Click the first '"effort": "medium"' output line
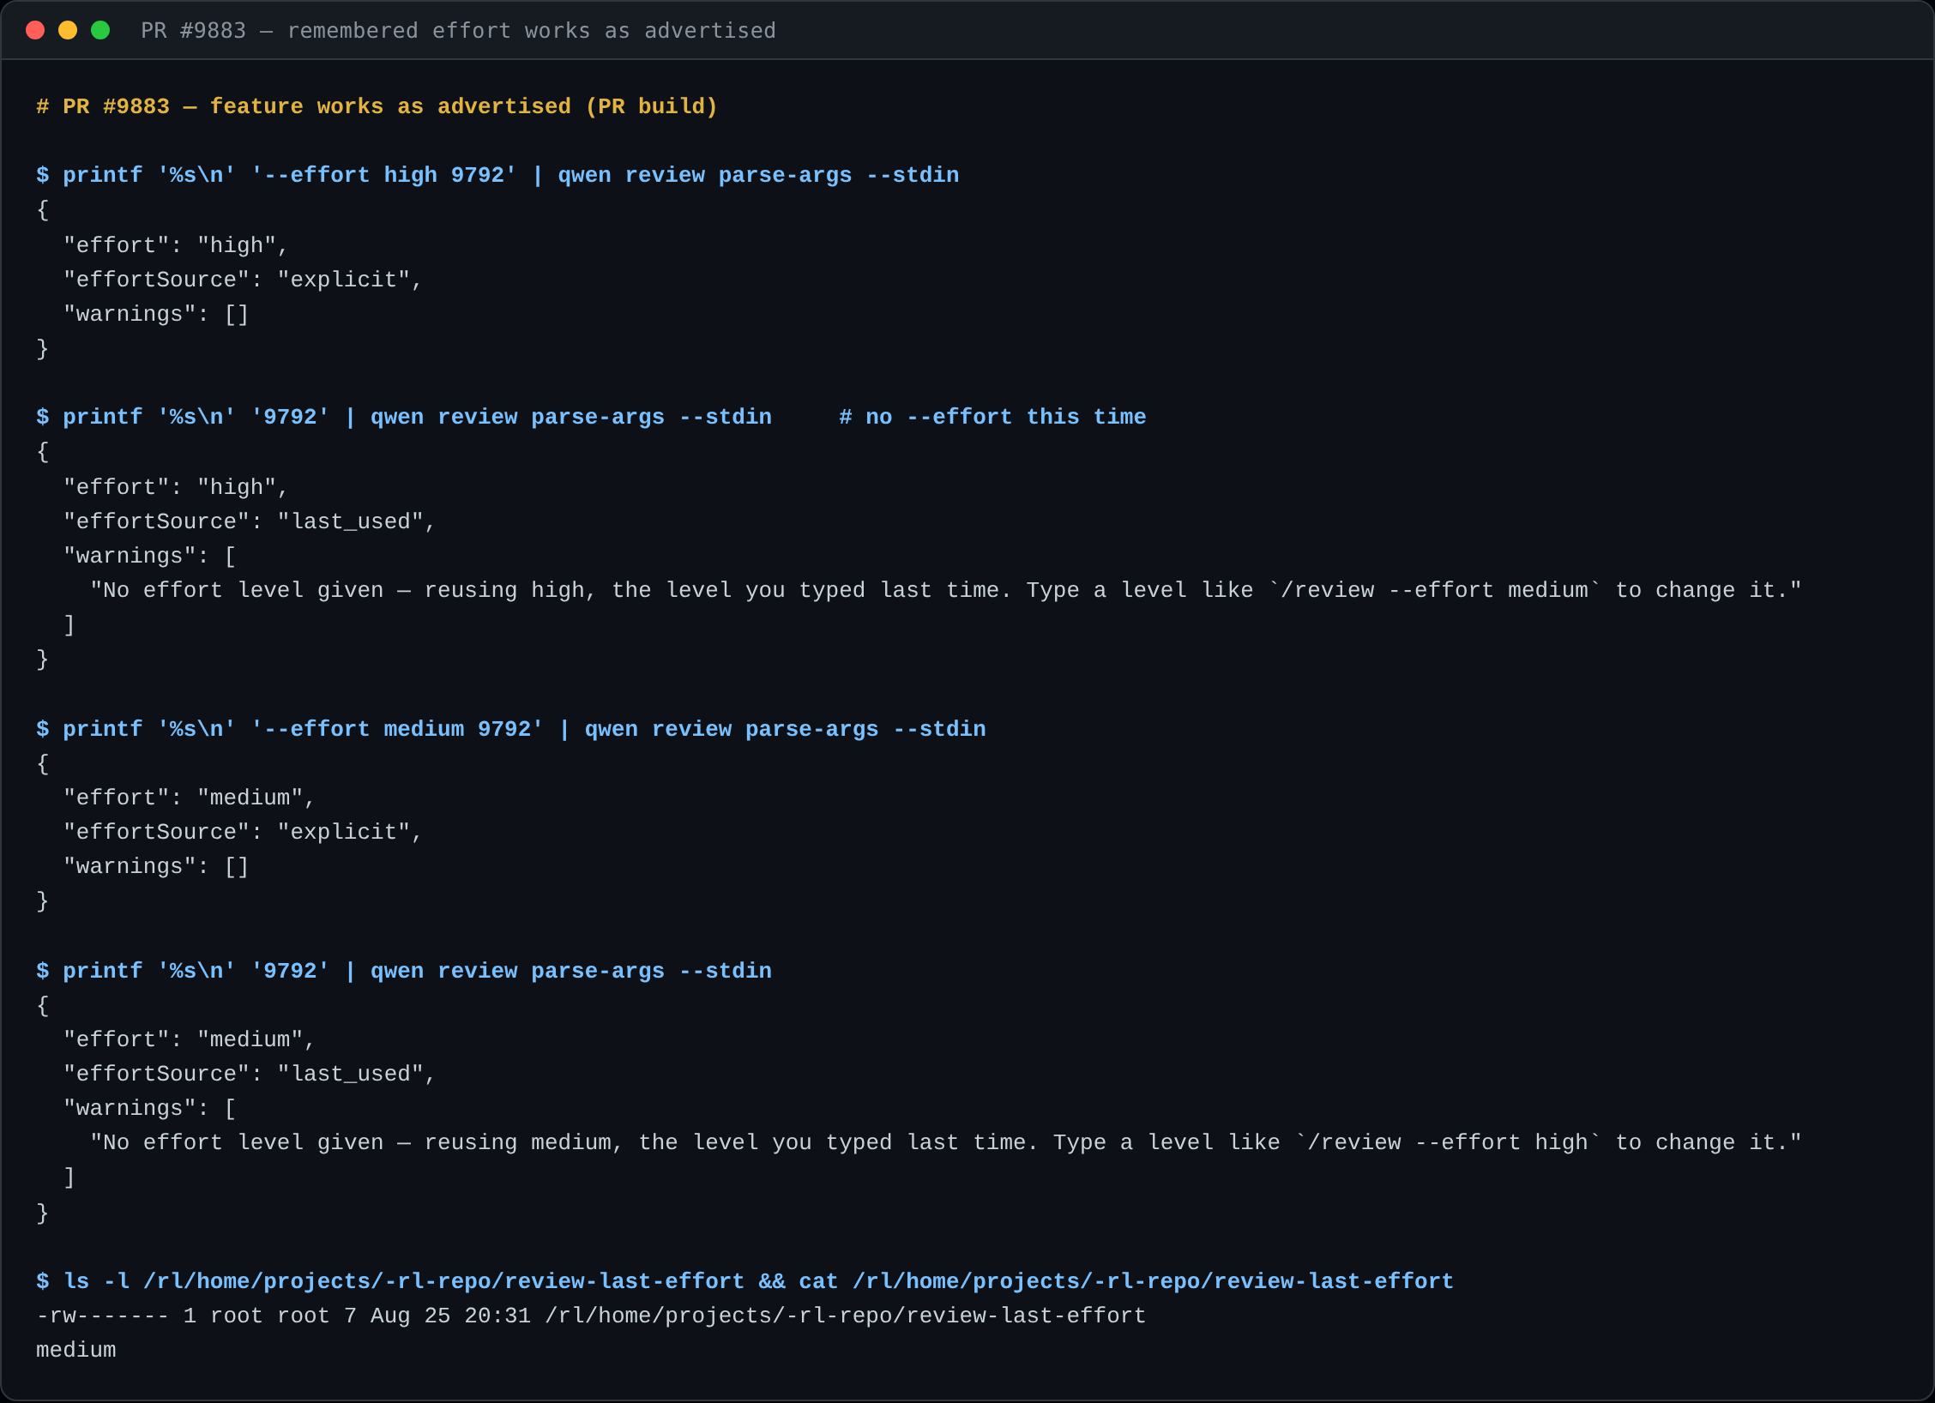The width and height of the screenshot is (1935, 1403). 190,798
